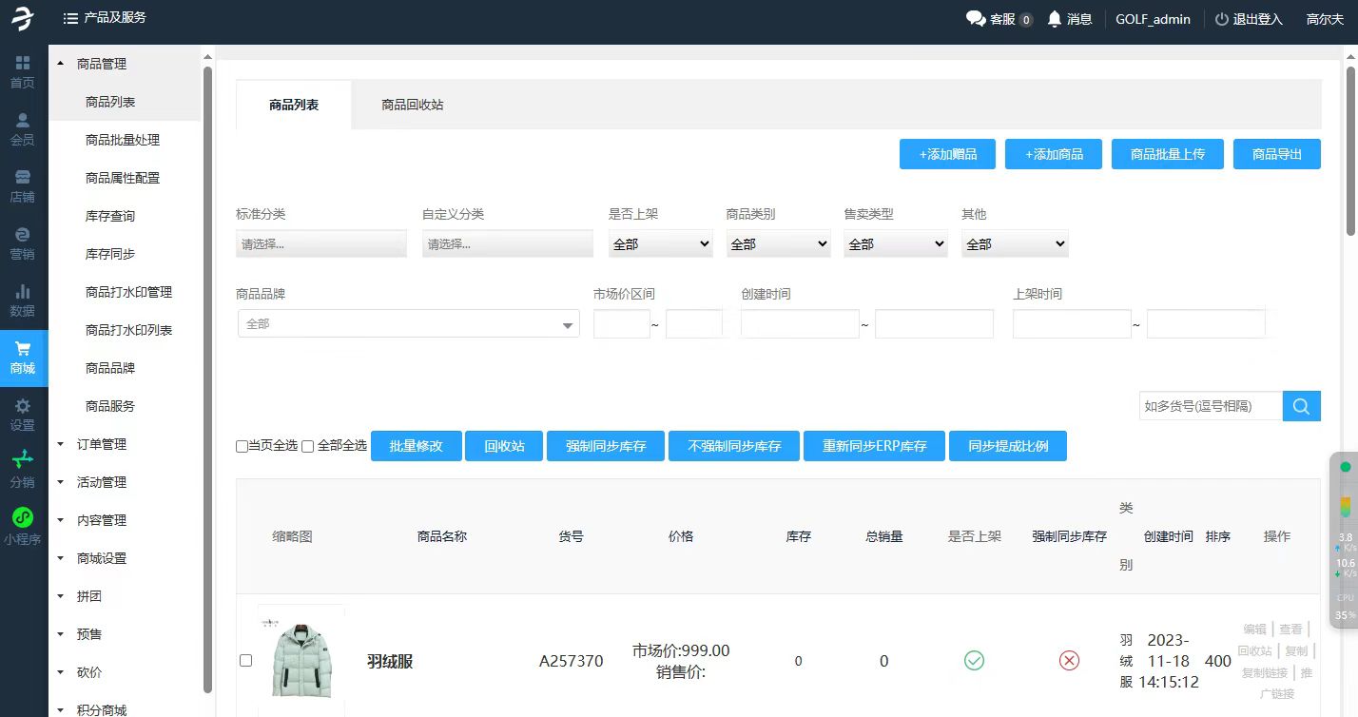Open 库存同步 in the sidebar
This screenshot has width=1358, height=717.
pos(110,254)
